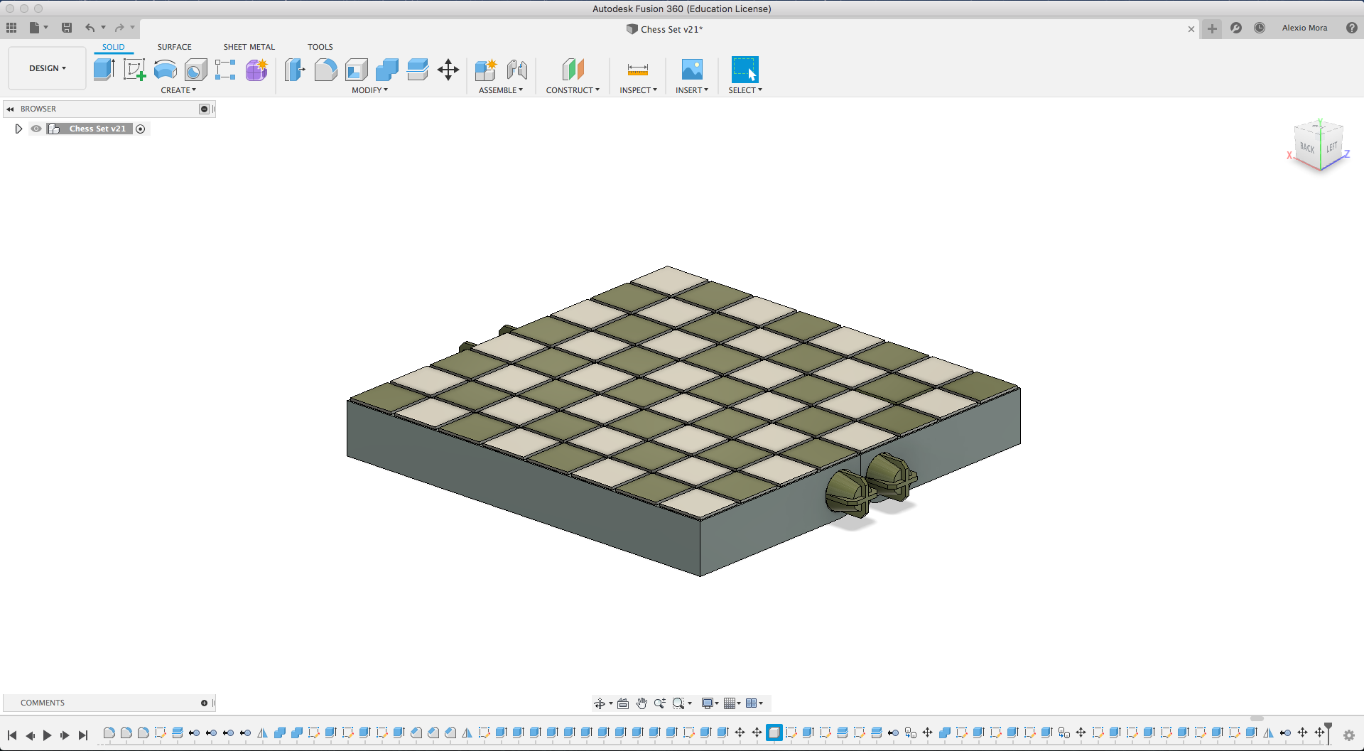Select the Shell tool
Screen dimensions: 1364x751
tap(357, 70)
